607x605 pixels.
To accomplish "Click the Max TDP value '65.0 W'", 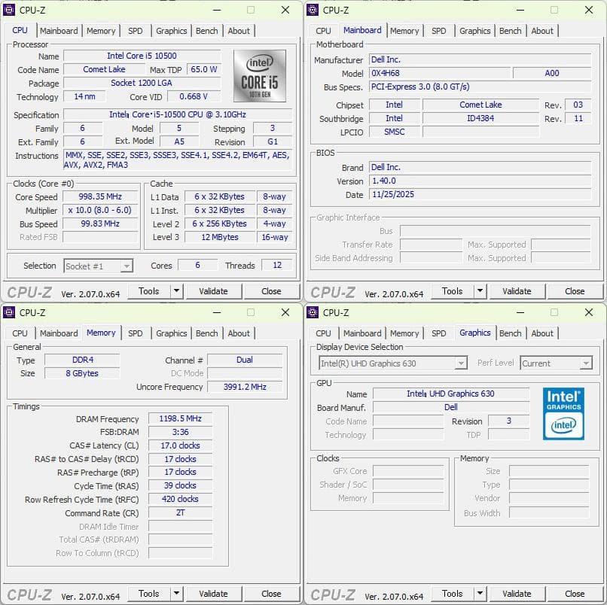I will (x=204, y=69).
